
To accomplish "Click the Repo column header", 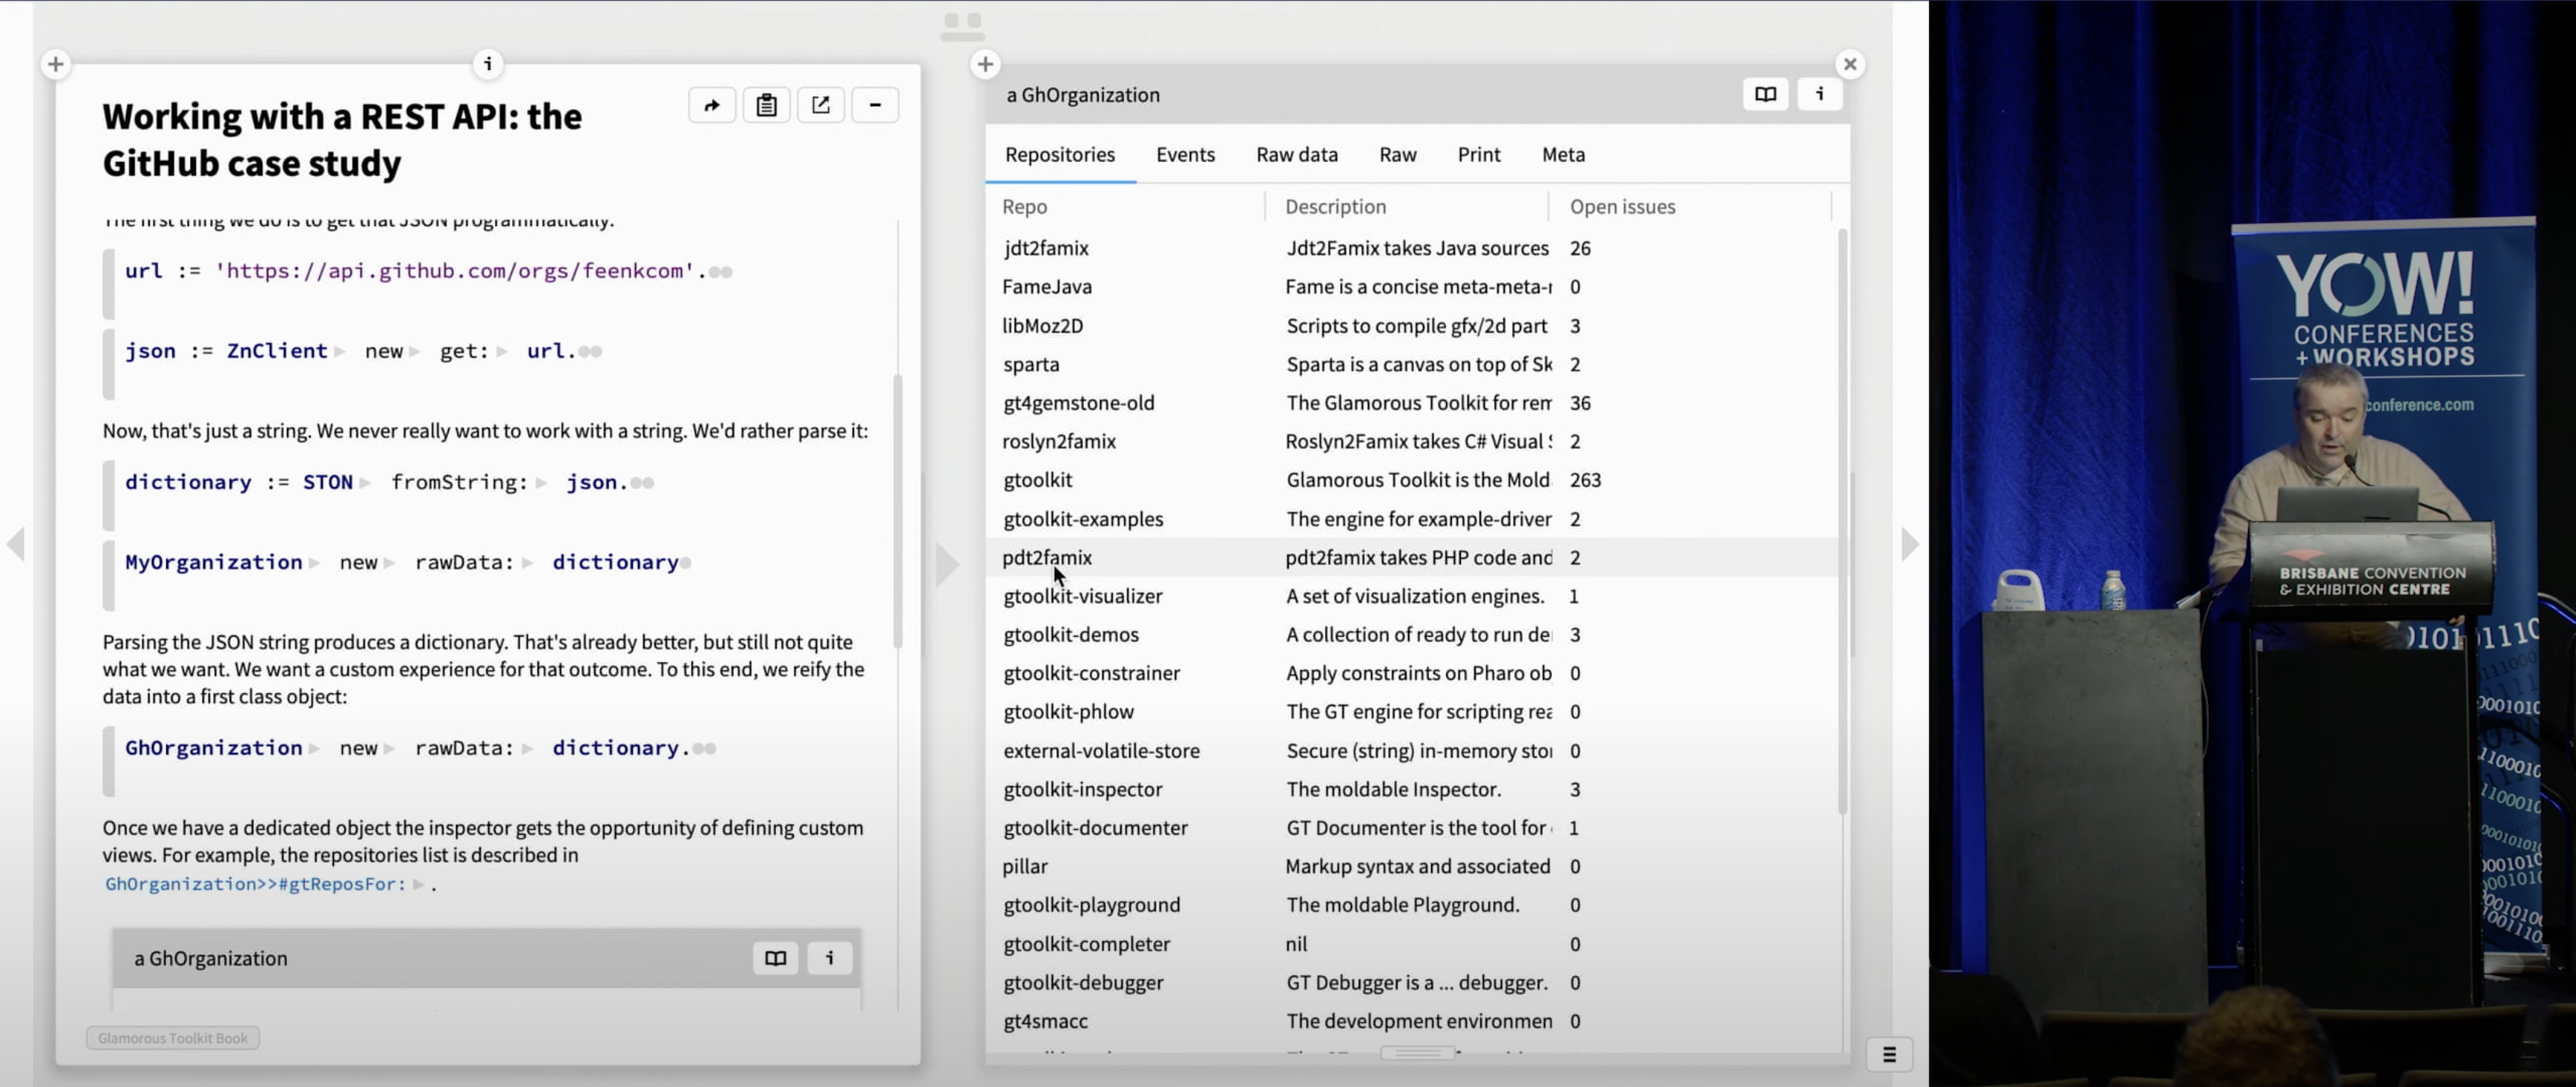I will point(1024,206).
